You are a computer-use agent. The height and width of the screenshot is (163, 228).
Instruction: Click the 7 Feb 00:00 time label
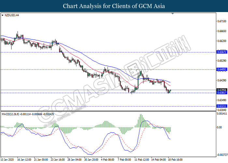pos(124,160)
